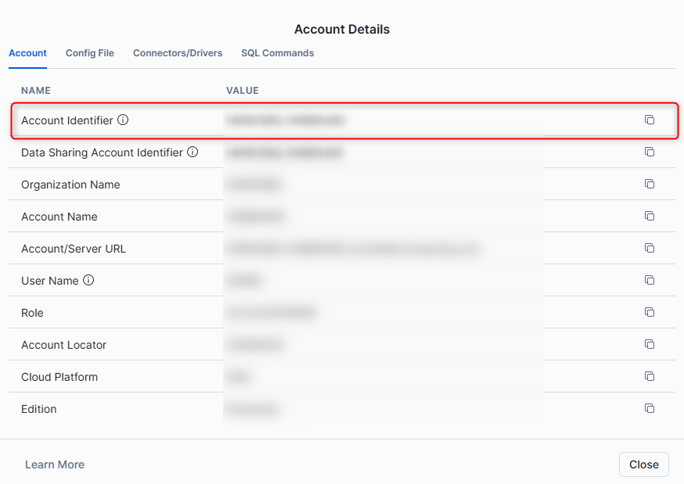Copy the Account/Server URL

[649, 248]
